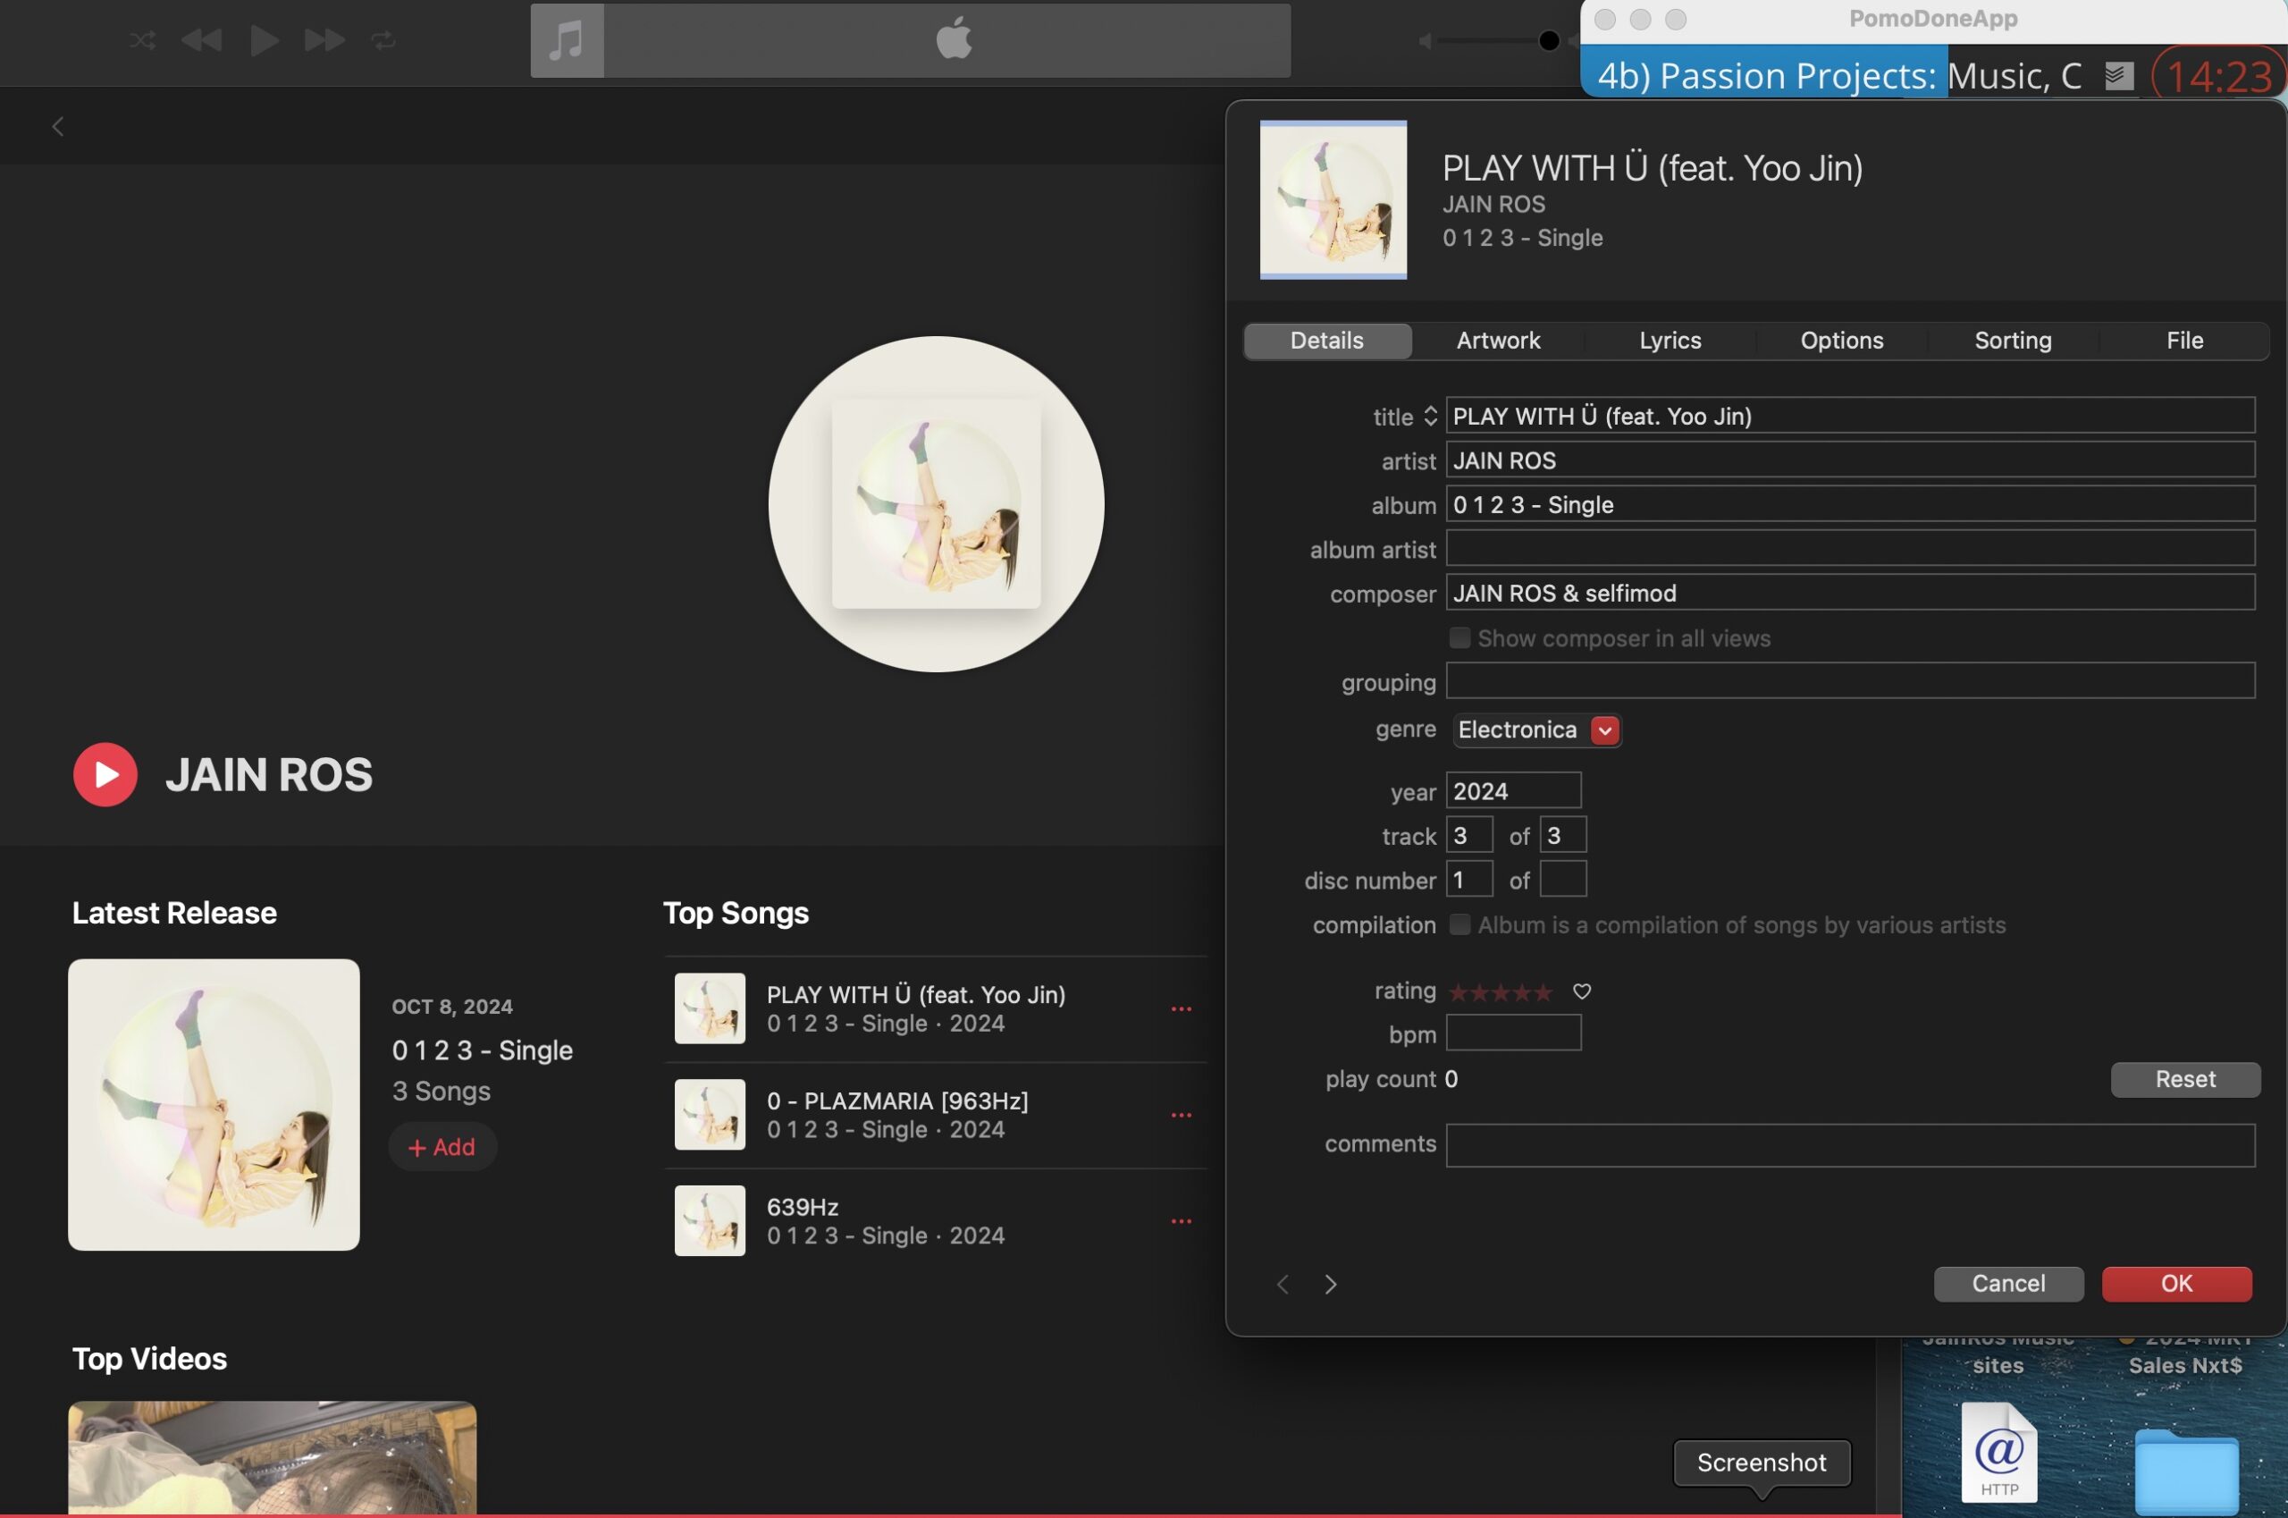Screen dimensions: 2288x1518
Task: Click the title field selector arrows
Action: click(x=1431, y=417)
